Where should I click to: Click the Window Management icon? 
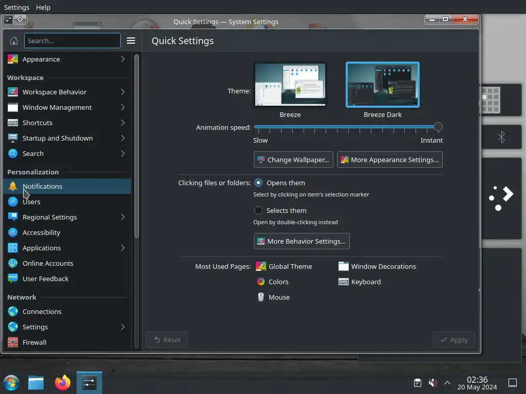13,108
